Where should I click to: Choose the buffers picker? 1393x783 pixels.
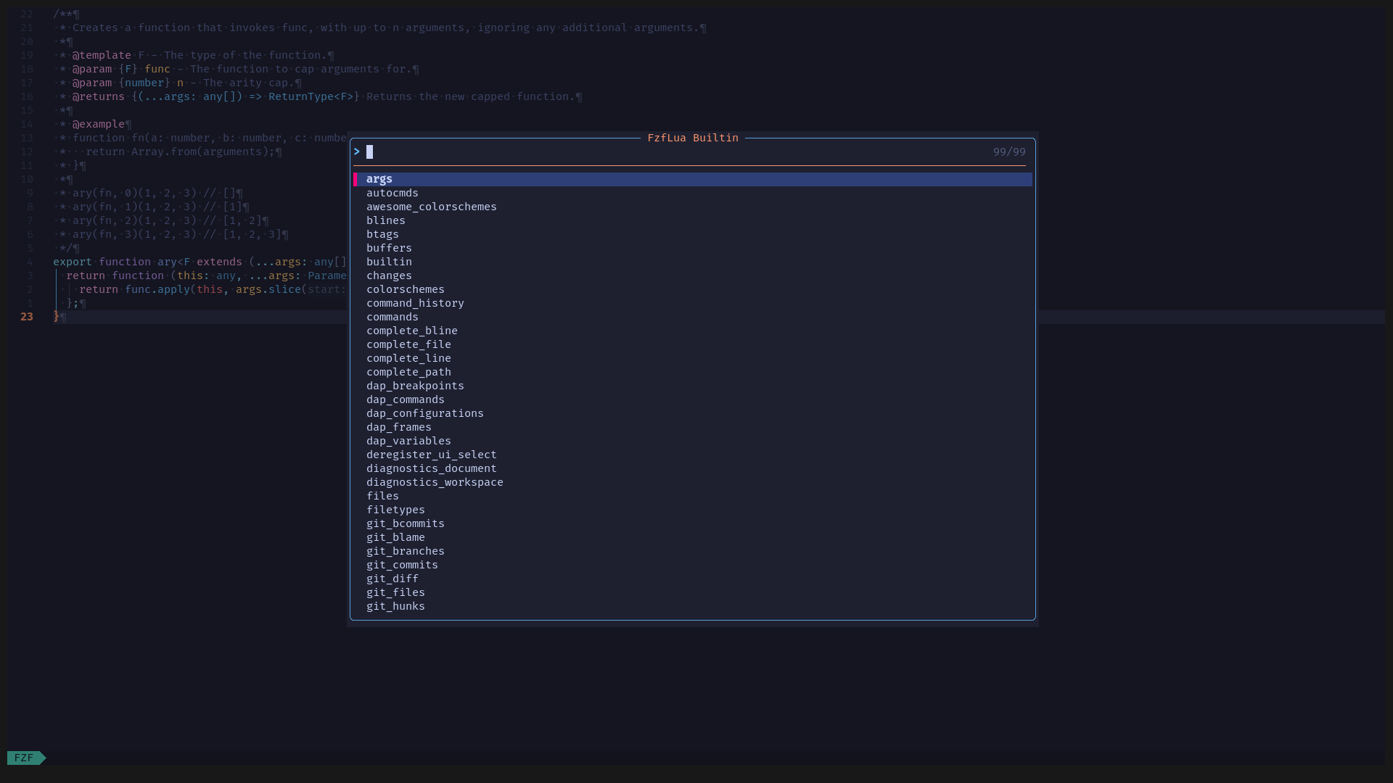click(x=389, y=248)
